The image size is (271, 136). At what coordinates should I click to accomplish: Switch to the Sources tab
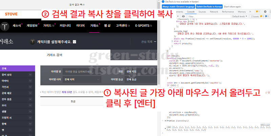click(202, 12)
